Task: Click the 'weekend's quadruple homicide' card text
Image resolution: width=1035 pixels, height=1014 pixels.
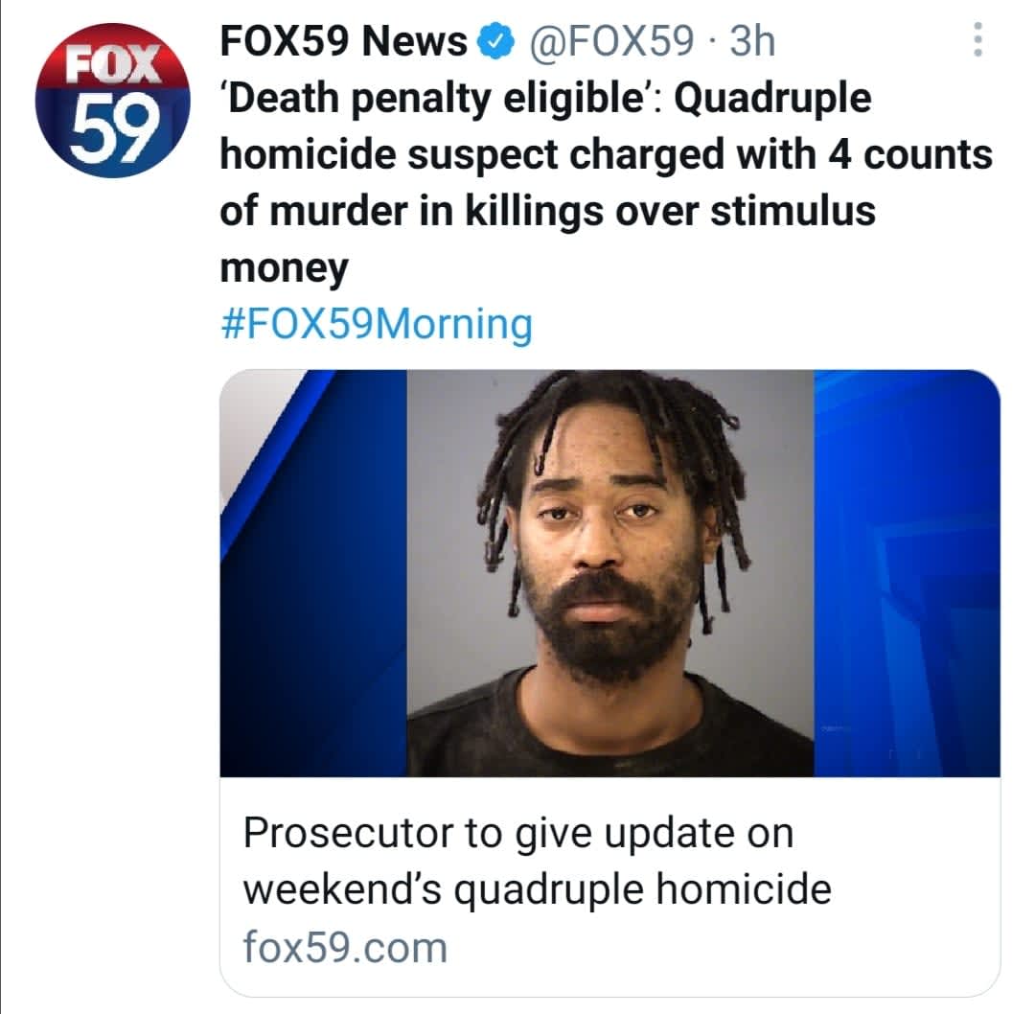Action: point(538,890)
